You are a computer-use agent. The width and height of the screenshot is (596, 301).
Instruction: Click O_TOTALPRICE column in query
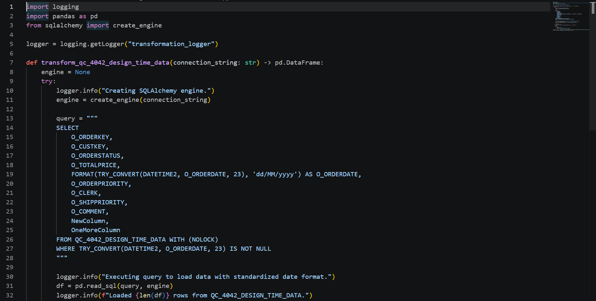(x=94, y=165)
